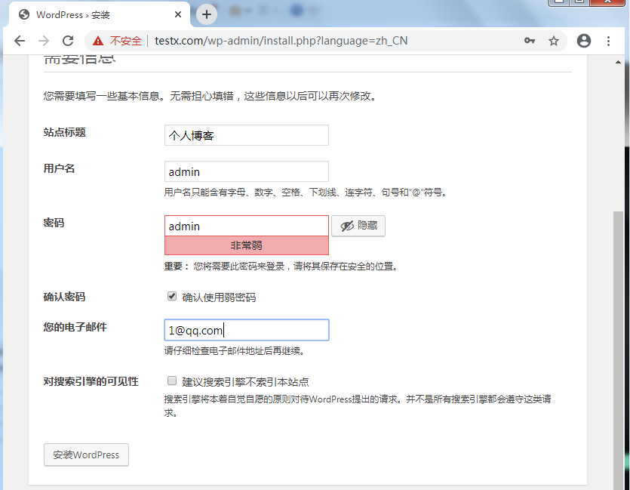Click the 建议搜索引擎不索引本站点 label text
The width and height of the screenshot is (630, 490).
[245, 381]
